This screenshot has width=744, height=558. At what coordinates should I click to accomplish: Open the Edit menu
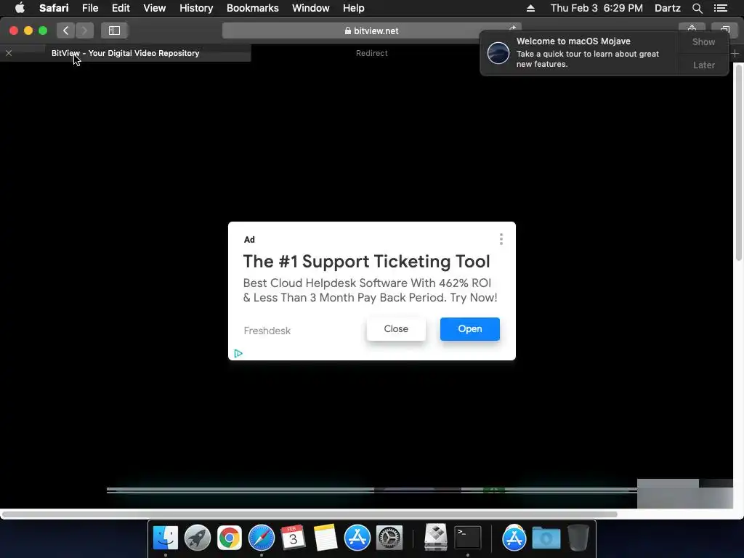point(121,8)
